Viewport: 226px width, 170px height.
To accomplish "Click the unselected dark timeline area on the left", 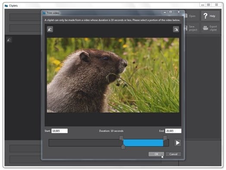I will click(x=86, y=143).
